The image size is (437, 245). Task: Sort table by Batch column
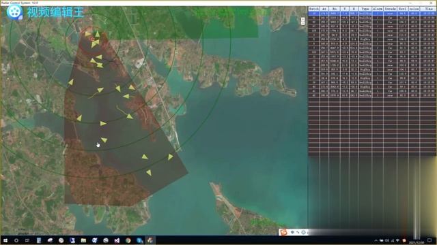314,9
